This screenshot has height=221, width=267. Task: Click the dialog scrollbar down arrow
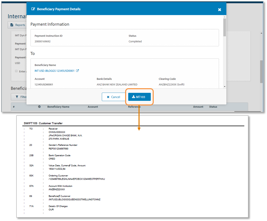click(x=225, y=87)
